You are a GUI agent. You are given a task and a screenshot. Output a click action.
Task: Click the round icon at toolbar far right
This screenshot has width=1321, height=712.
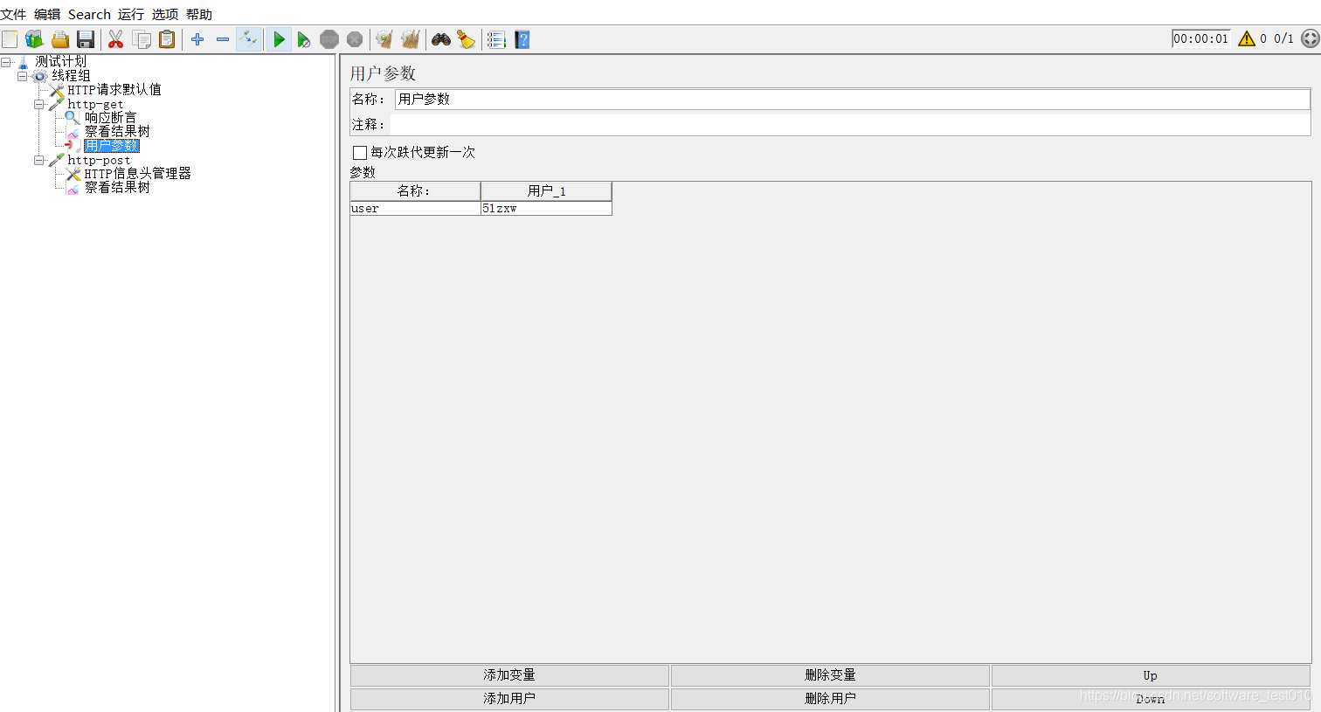[1310, 38]
